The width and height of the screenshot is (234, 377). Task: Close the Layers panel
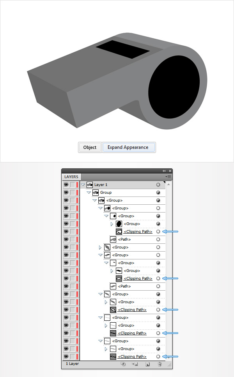pyautogui.click(x=170, y=171)
